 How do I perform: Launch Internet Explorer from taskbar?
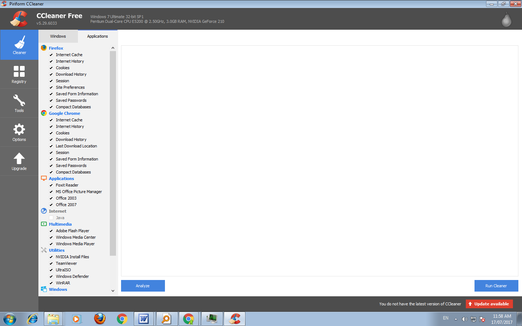[x=33, y=319]
